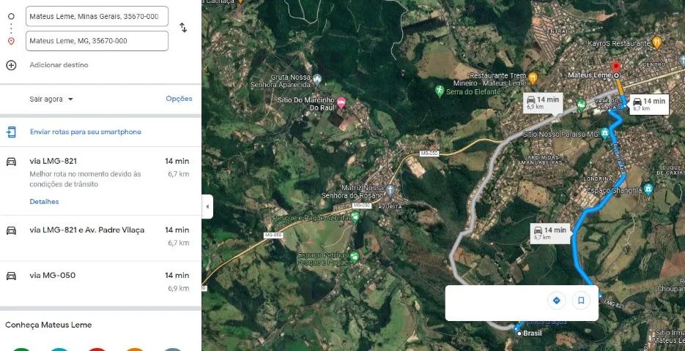Viewport: 685px width, 351px height.
Task: Click the bookmark save icon in white card
Action: point(581,301)
